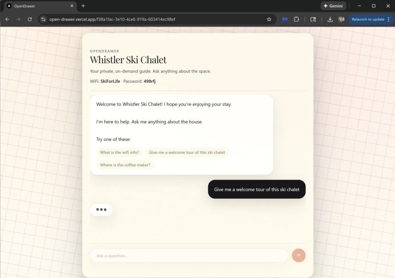This screenshot has width=395, height=278.
Task: Click 'Try one of these:' text
Action: pos(113,139)
